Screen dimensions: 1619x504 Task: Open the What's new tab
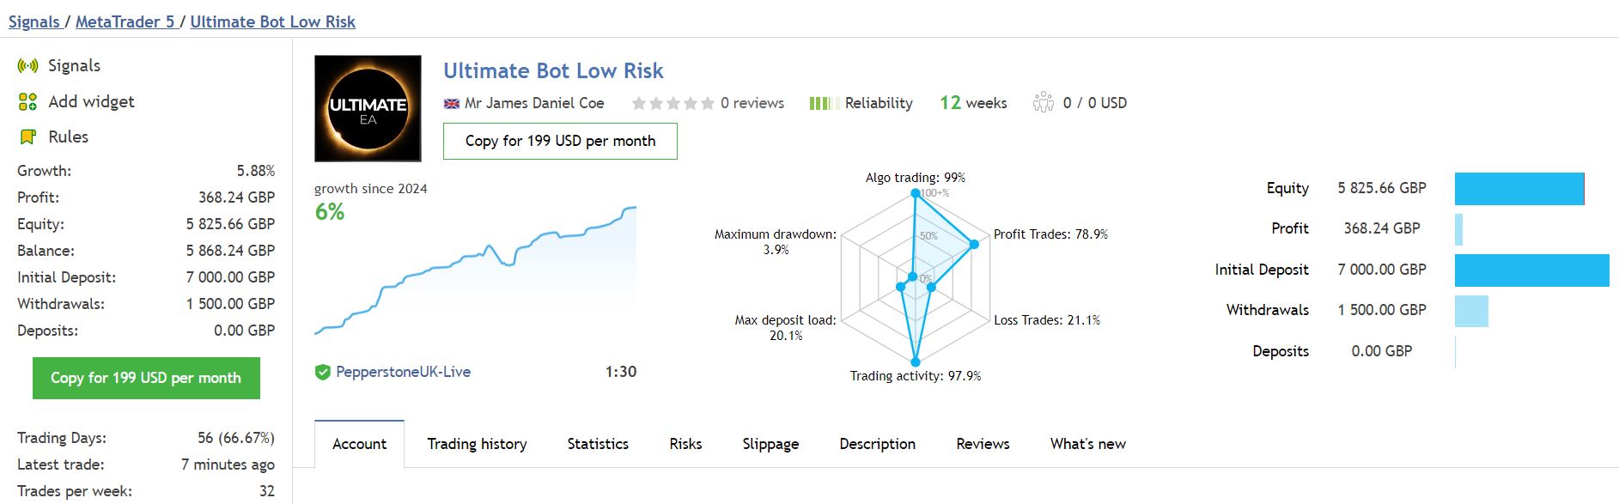click(x=1087, y=444)
